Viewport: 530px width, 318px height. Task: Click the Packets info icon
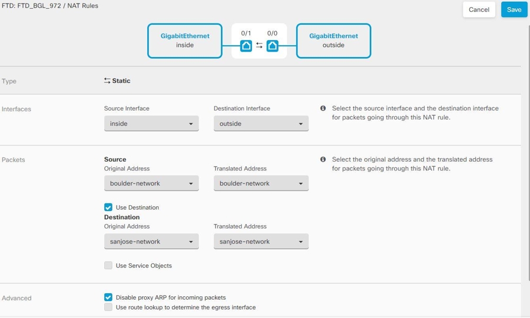tap(323, 159)
